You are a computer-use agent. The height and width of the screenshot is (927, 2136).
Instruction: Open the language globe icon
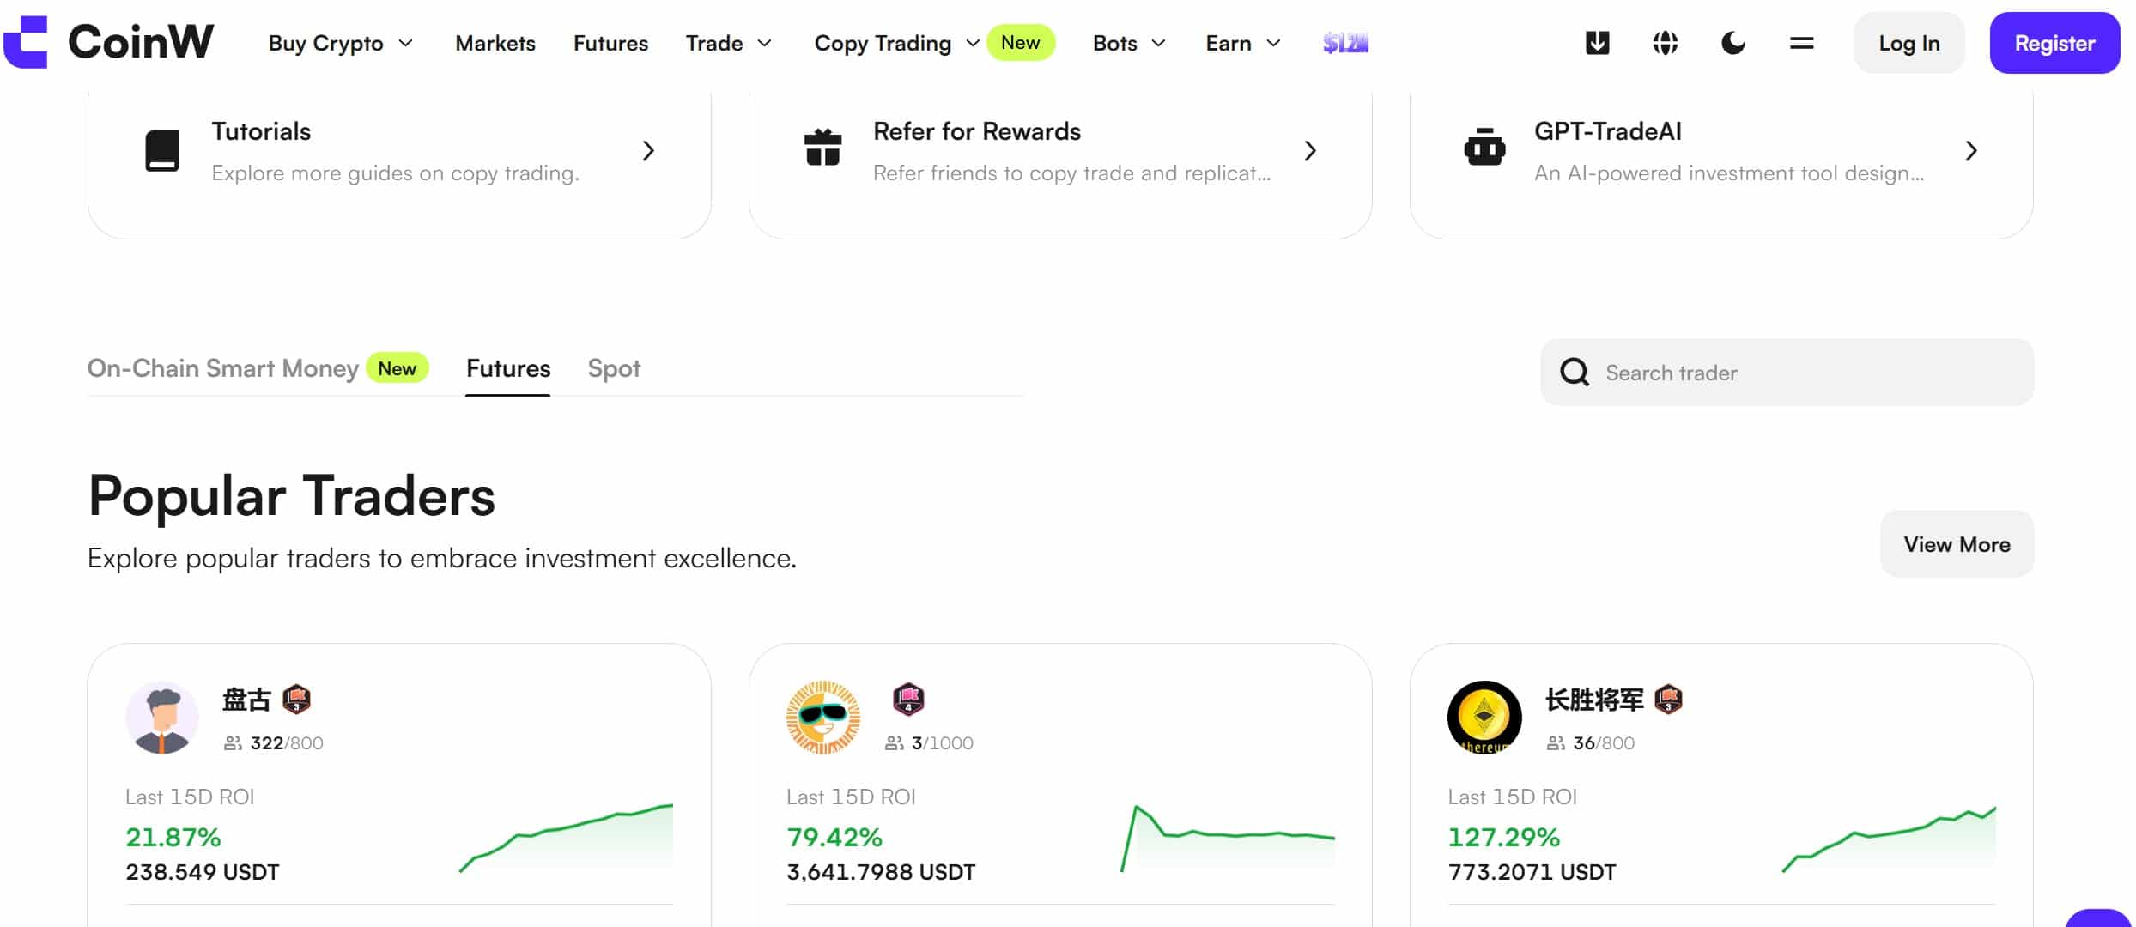tap(1665, 43)
